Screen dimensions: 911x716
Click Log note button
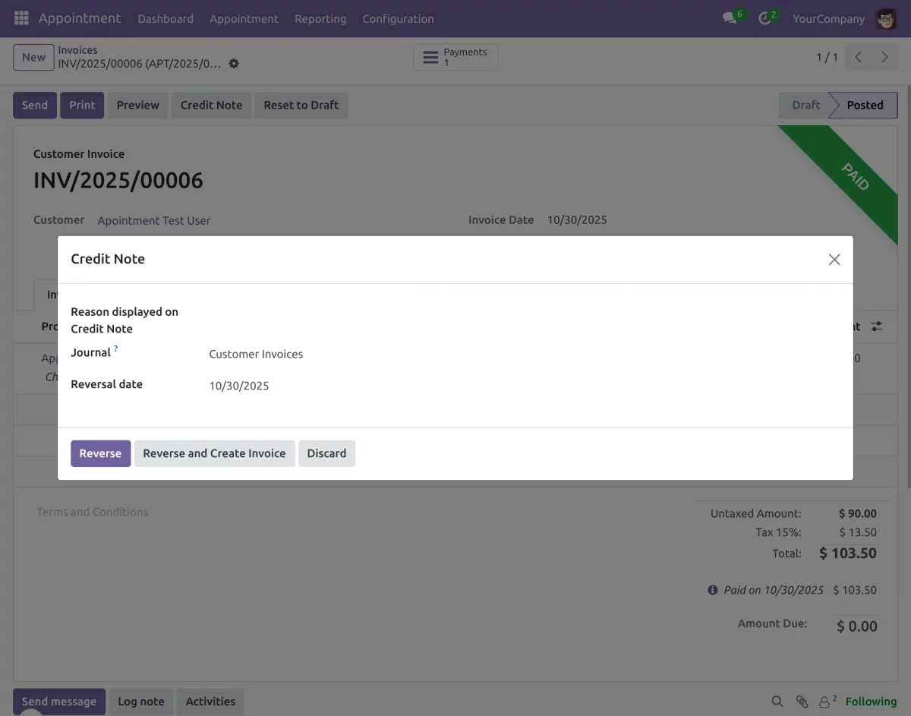point(141,702)
